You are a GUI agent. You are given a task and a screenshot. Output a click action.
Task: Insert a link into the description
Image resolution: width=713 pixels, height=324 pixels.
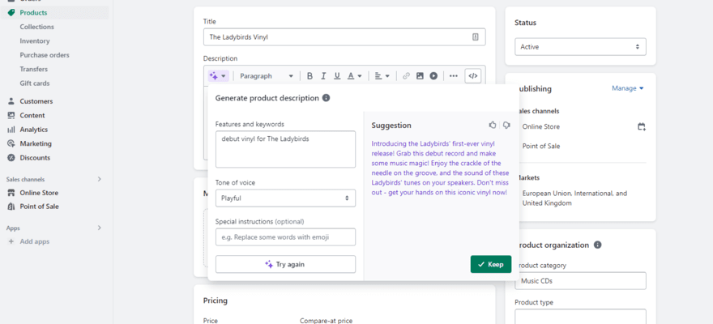tap(406, 76)
